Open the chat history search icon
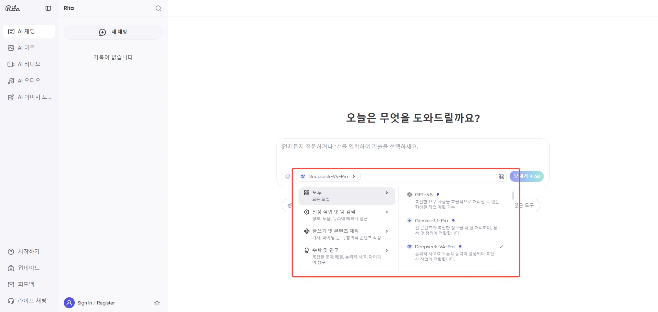Image resolution: width=658 pixels, height=312 pixels. pos(158,8)
